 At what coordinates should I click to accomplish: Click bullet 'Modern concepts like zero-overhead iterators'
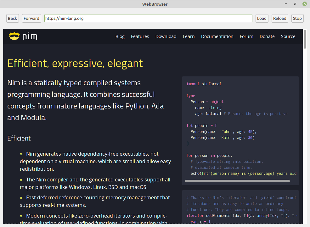[x=93, y=218]
